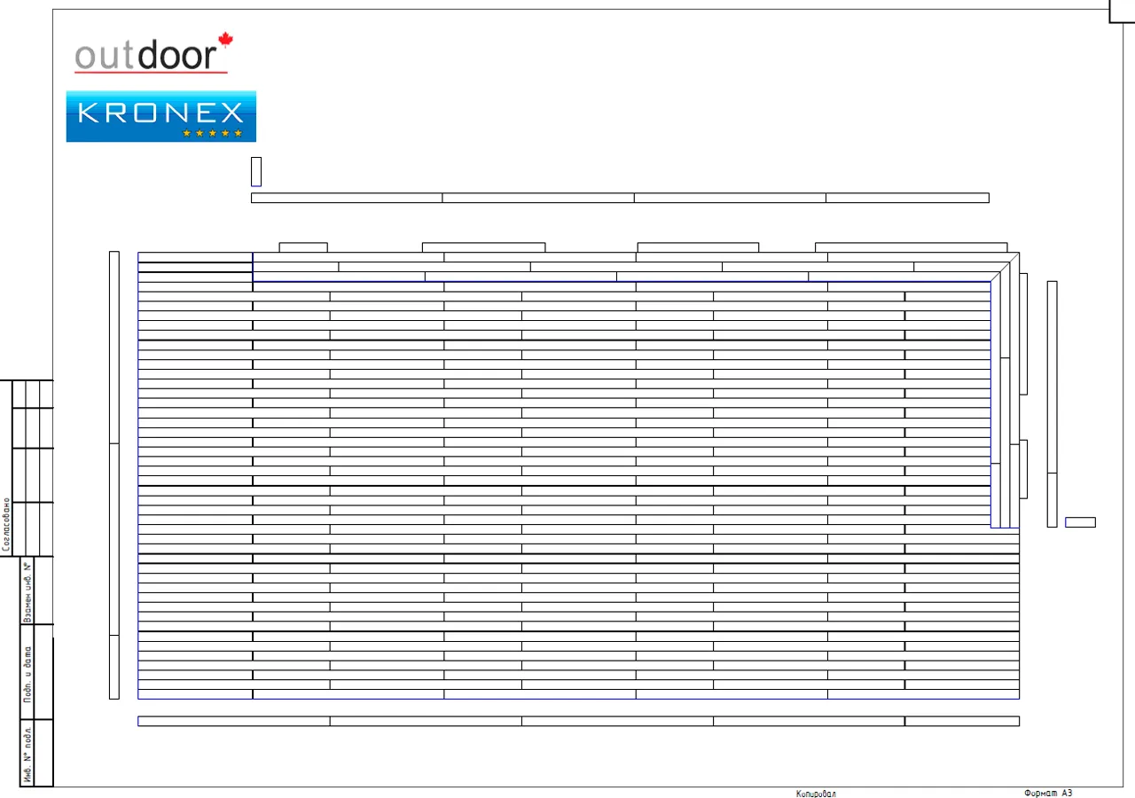Select the first segment of the bottom horizontal bar
Screen dimensions: 1135x798
(x=234, y=721)
